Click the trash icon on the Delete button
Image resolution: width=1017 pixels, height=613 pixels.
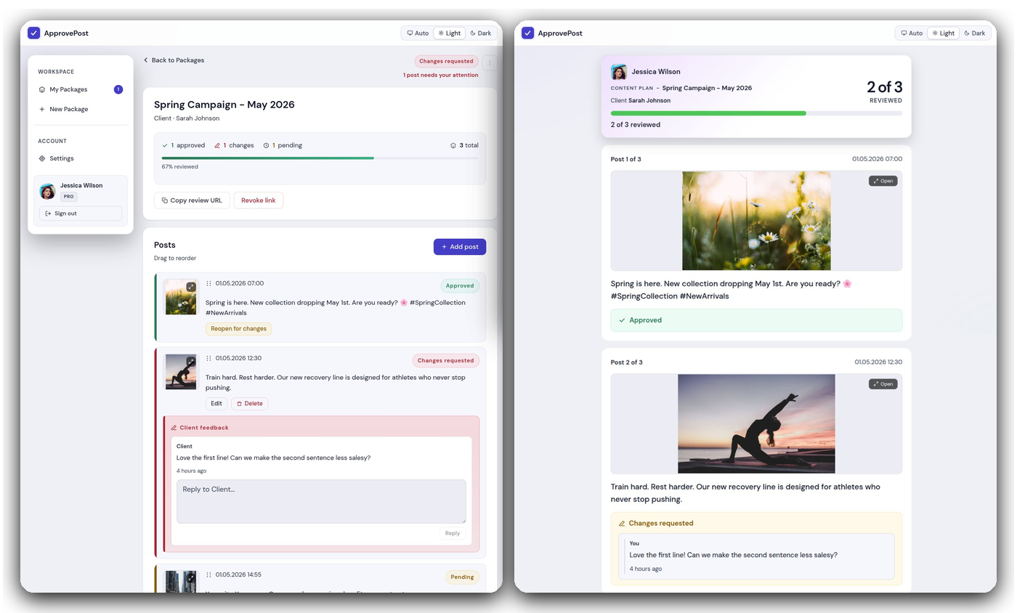point(240,403)
